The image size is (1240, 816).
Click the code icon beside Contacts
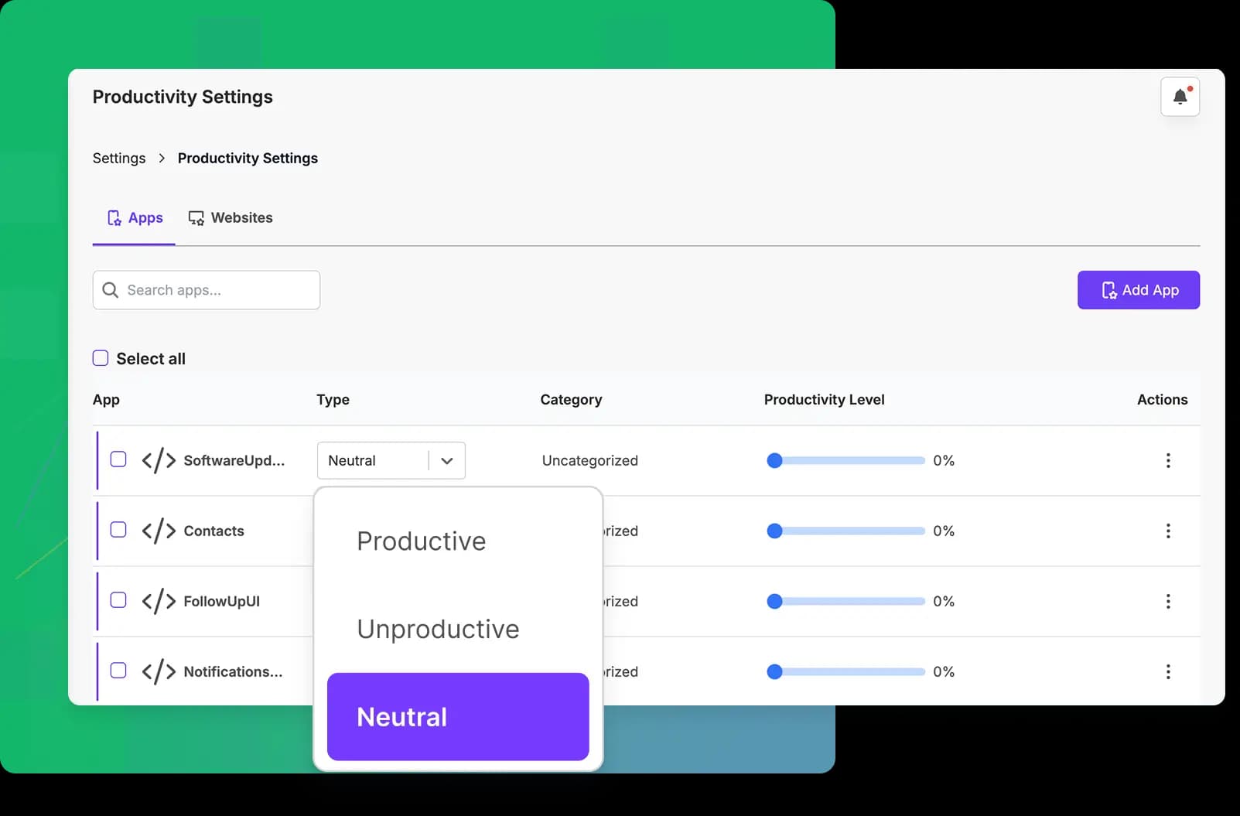(x=159, y=531)
